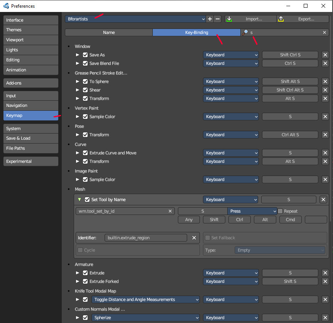
Task: Remove the Set Tool by Name entry
Action: pyautogui.click(x=323, y=200)
